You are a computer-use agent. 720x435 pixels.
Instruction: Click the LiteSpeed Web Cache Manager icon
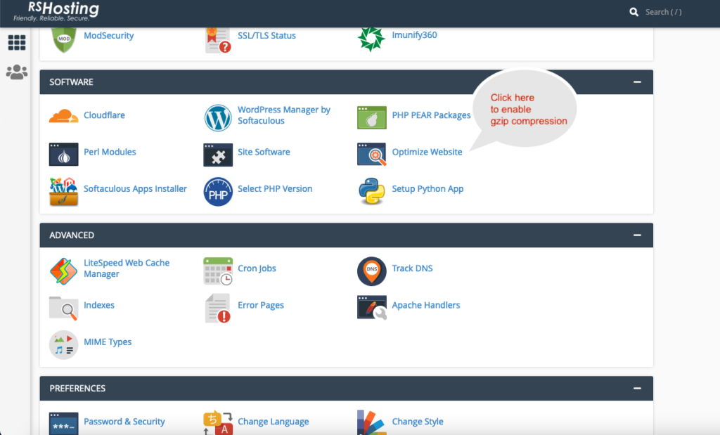tap(63, 271)
